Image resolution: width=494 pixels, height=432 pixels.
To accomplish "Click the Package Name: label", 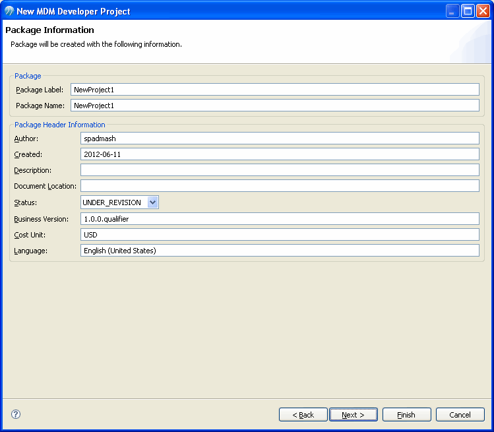I will (40, 106).
